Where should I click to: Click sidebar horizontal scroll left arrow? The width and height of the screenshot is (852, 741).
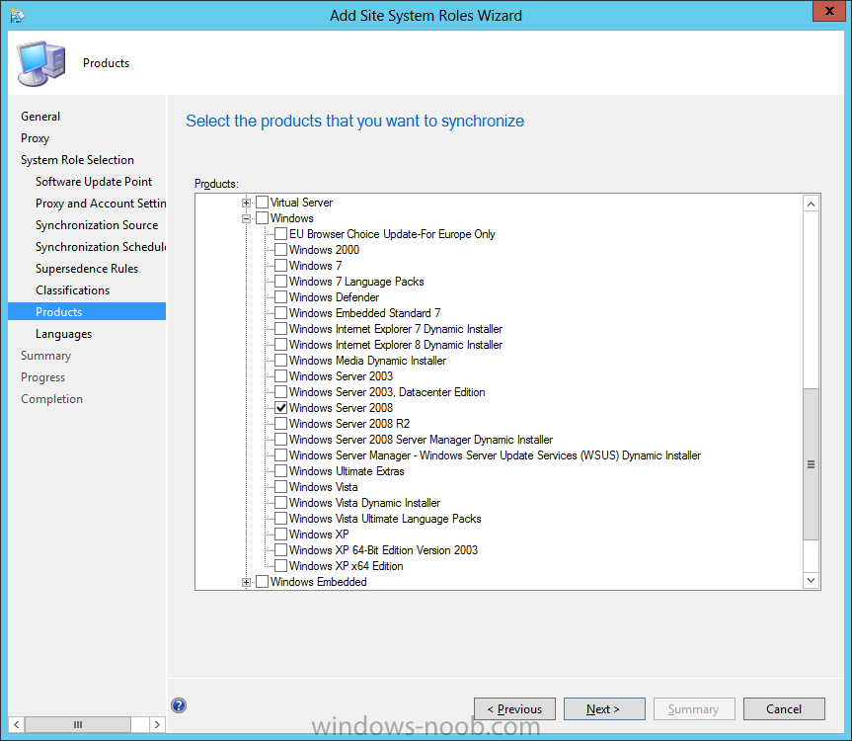[x=17, y=724]
